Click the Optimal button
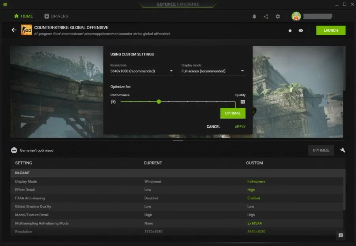This screenshot has width=356, height=246. click(233, 113)
